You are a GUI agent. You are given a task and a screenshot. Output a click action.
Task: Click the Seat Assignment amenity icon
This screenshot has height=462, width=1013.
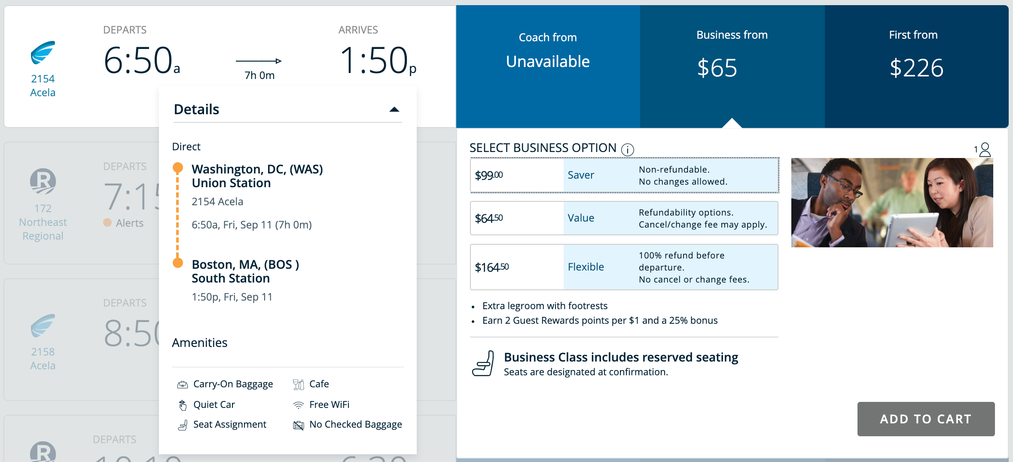(x=183, y=425)
